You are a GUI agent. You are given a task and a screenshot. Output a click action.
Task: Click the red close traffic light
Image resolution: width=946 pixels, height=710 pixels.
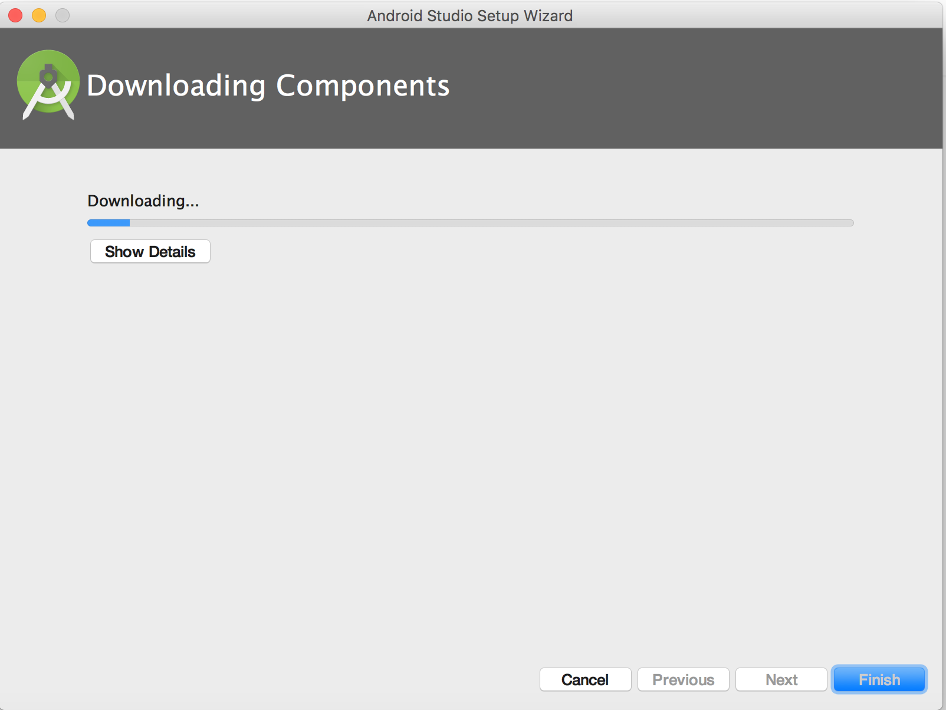point(14,15)
